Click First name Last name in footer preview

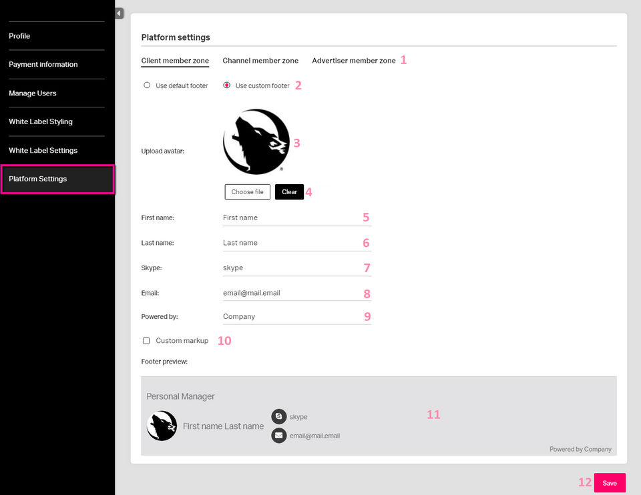pos(223,426)
